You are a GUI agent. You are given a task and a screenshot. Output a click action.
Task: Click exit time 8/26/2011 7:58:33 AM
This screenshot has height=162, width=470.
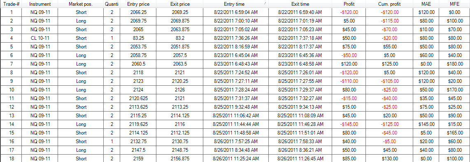(300, 141)
